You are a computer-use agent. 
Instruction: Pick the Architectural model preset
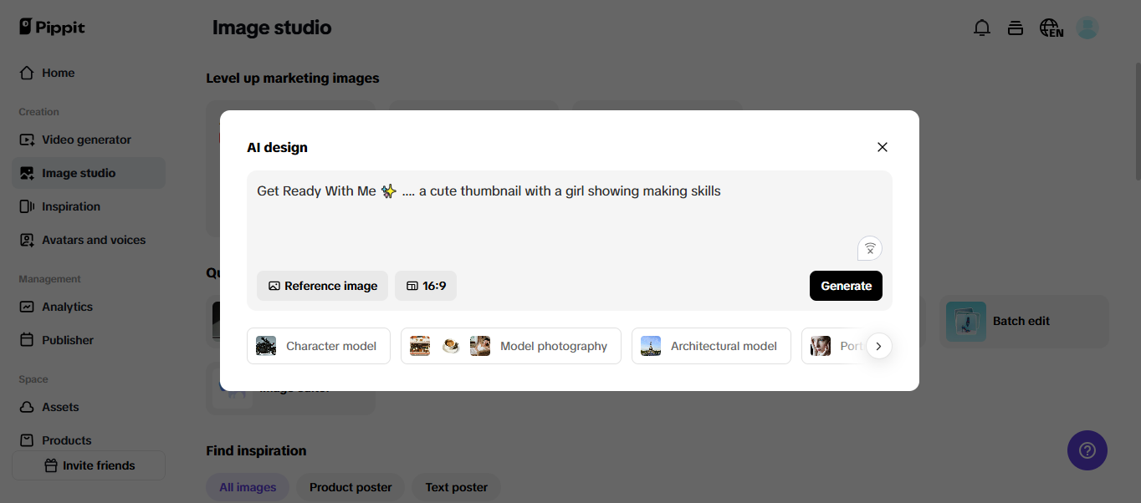tap(711, 346)
